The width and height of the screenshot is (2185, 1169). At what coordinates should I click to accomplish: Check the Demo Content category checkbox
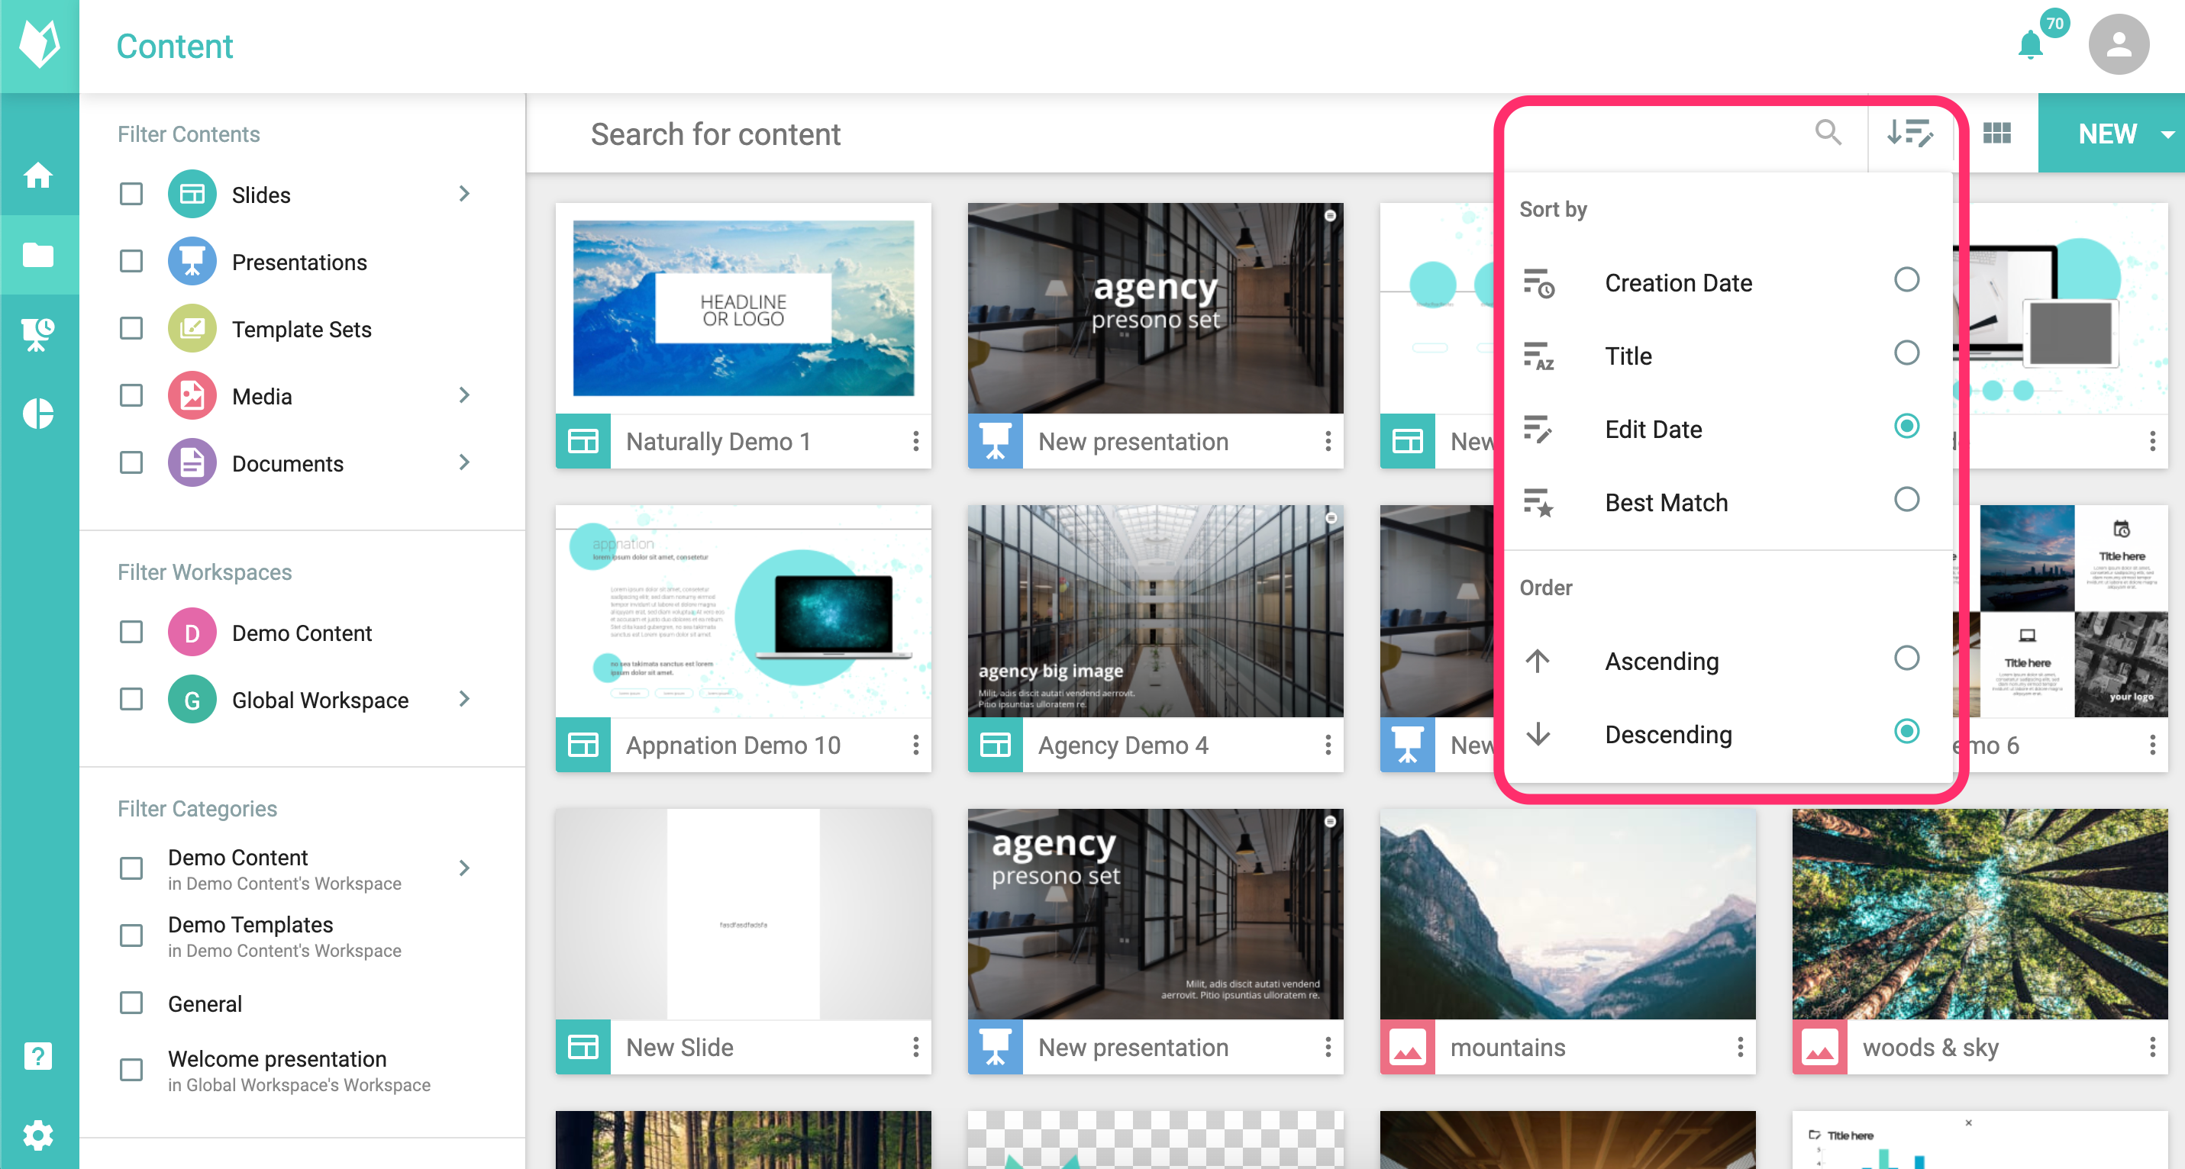[x=131, y=868]
